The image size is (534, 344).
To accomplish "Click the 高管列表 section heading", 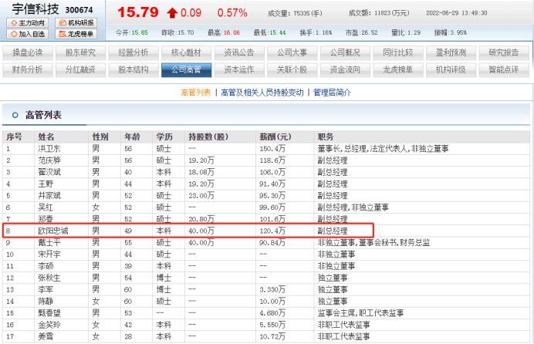I will [43, 115].
